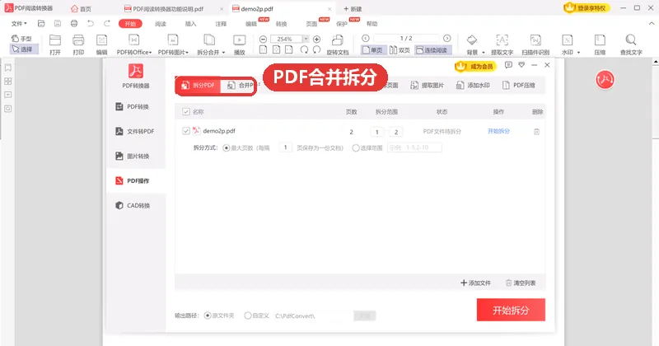Click Compress (压缩) ribbon icon
This screenshot has width=659, height=346.
point(600,44)
